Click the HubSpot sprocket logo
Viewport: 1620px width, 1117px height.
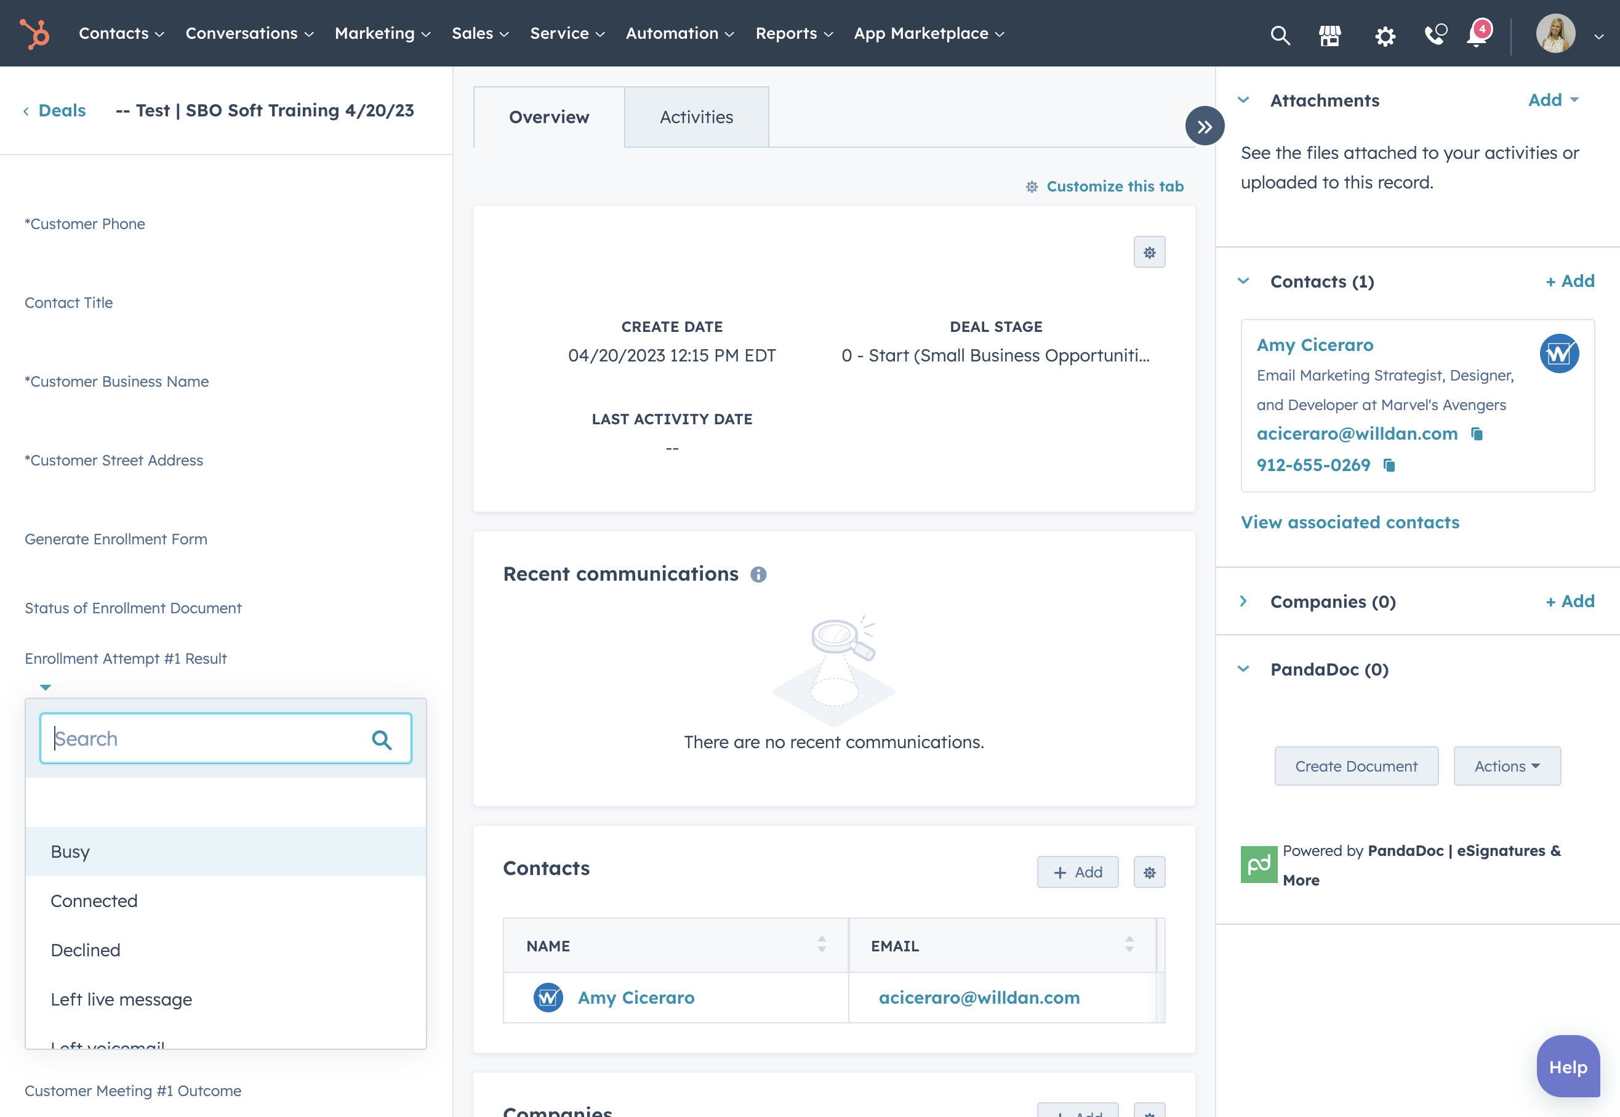coord(34,34)
